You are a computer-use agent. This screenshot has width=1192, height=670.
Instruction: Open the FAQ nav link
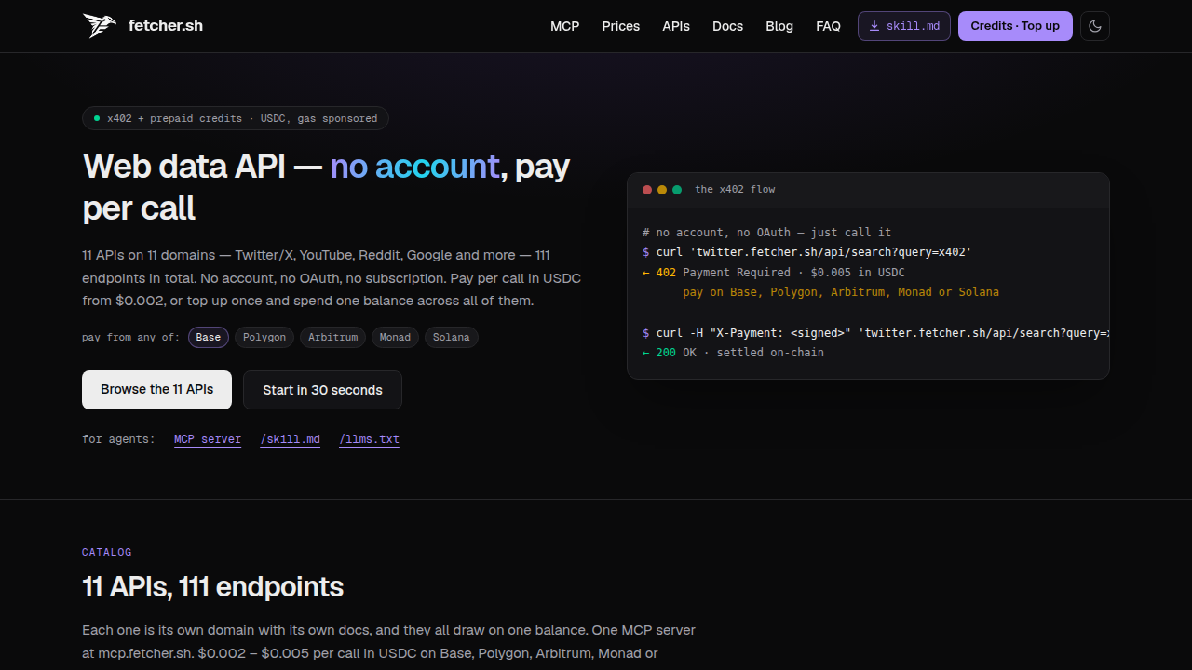[828, 26]
